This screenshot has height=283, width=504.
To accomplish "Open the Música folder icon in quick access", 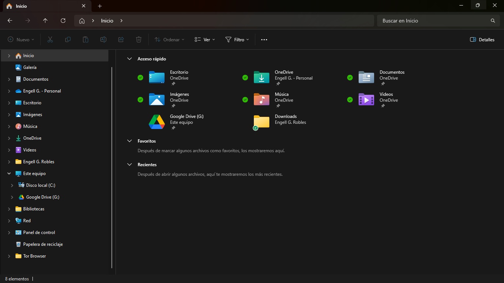I will (261, 99).
